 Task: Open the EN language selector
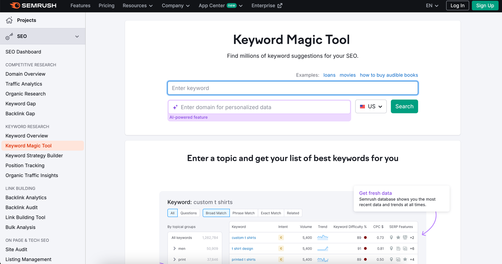[432, 6]
